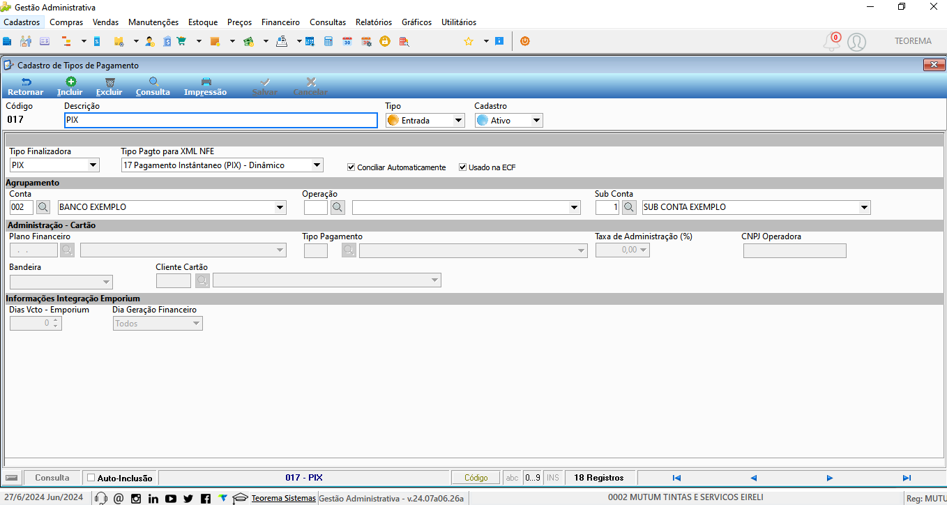The image size is (947, 505).
Task: Open notifications bell with red badge
Action: click(832, 41)
